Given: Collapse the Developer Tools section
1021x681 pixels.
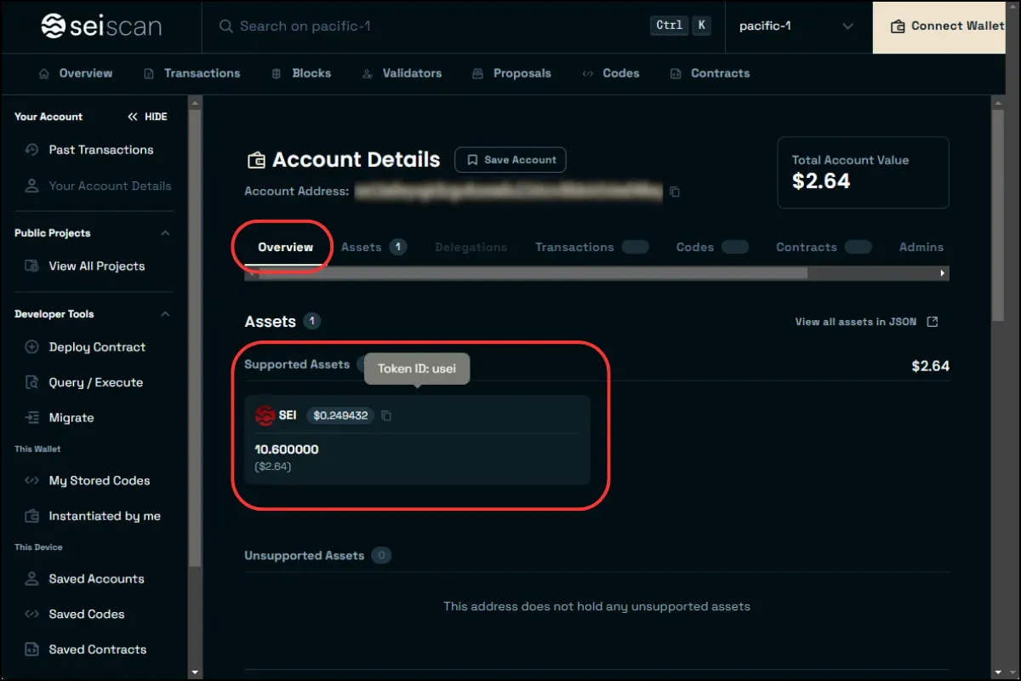Looking at the screenshot, I should [x=165, y=314].
